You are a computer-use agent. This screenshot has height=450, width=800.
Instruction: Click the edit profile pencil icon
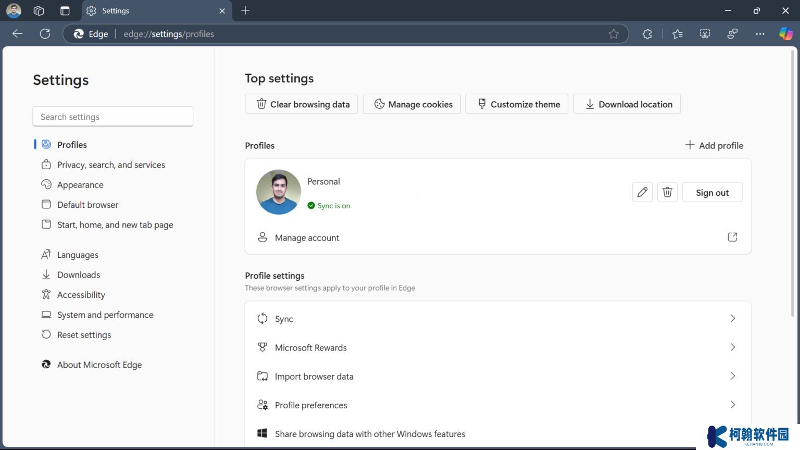pyautogui.click(x=642, y=192)
